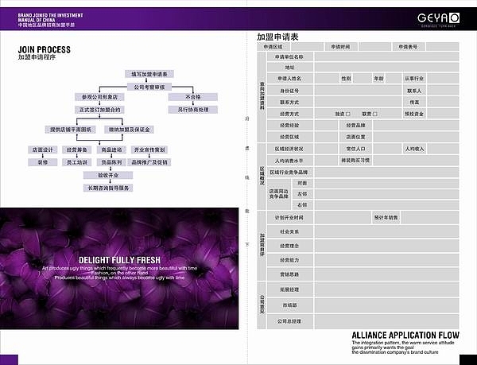477x365 pixels.
Task: Click the 公司考察审核 flowchart box
Action: tap(149, 87)
